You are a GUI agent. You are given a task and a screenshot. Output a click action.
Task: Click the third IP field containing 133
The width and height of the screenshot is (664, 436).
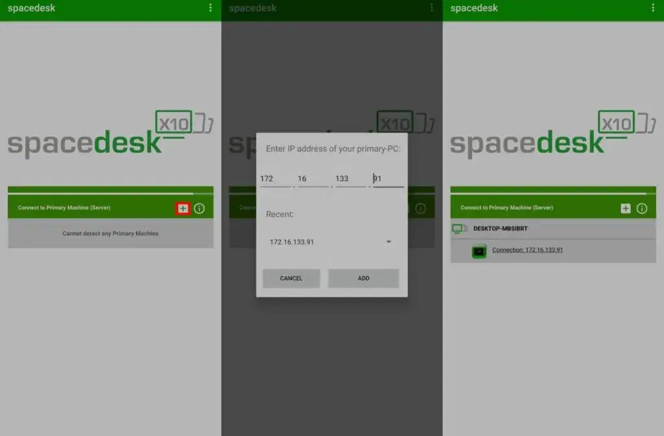click(351, 179)
